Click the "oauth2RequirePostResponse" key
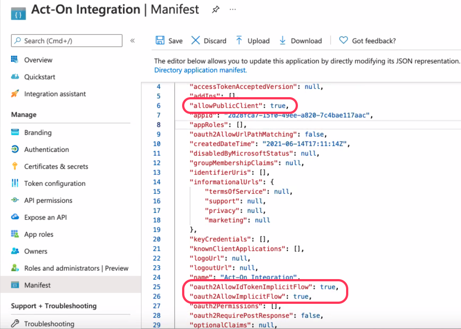 (x=241, y=315)
